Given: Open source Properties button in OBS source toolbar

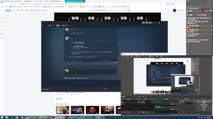Looking at the screenshot, I should (140, 97).
